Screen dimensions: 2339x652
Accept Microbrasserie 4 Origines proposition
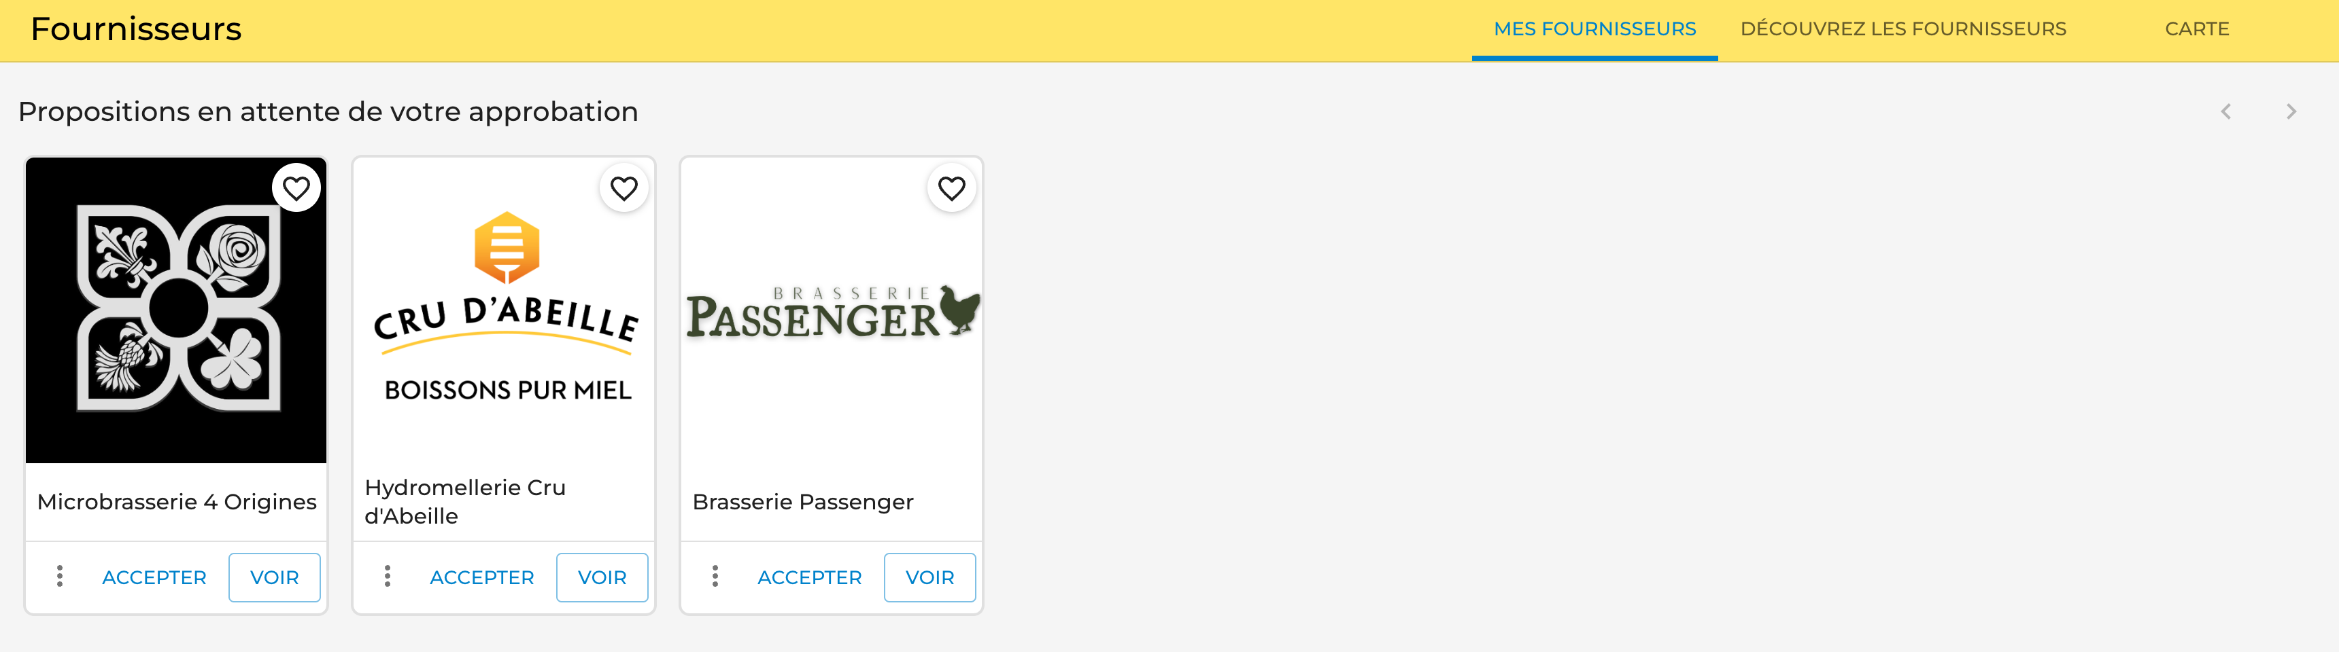(154, 578)
